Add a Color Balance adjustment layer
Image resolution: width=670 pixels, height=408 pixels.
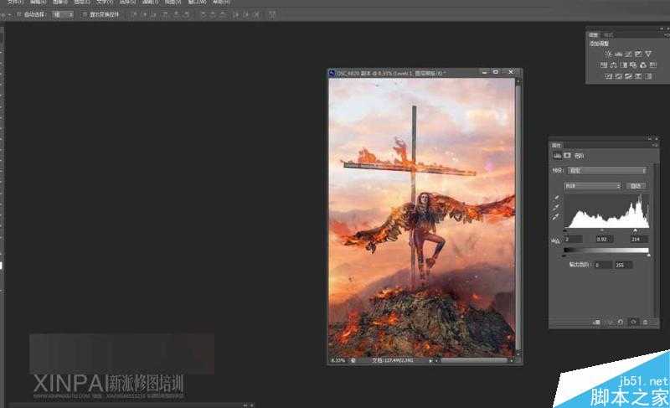tap(614, 65)
